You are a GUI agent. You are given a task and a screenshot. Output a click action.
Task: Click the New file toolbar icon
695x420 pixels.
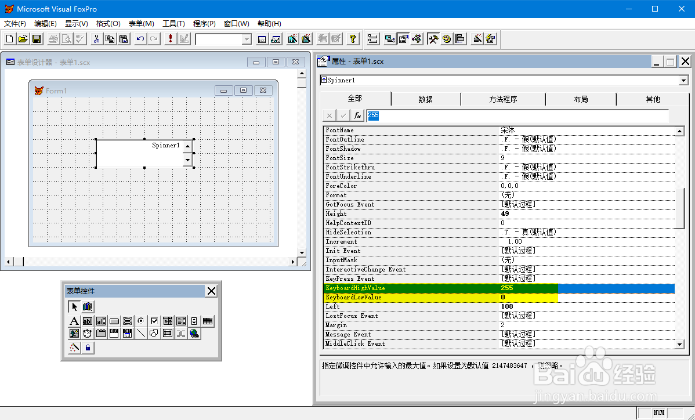(x=9, y=39)
